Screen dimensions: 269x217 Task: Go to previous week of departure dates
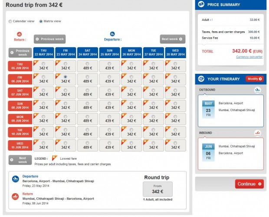coord(49,39)
